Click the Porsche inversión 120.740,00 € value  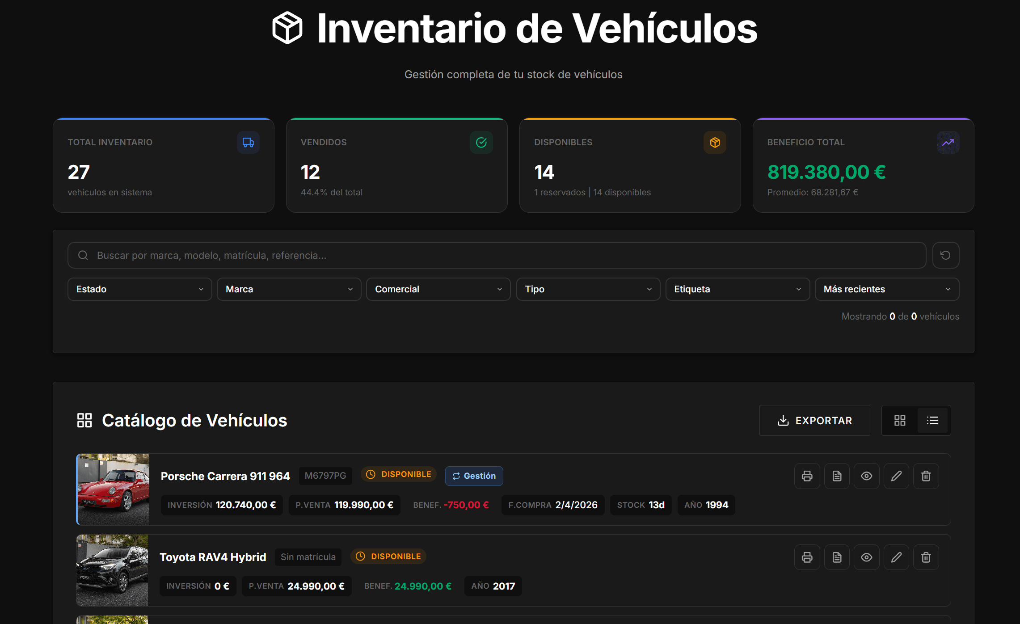pyautogui.click(x=246, y=505)
